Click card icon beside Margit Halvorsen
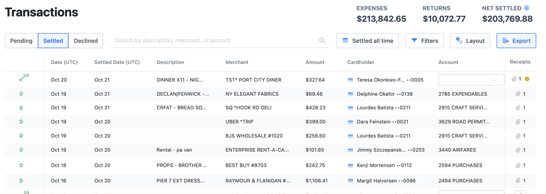546x194 pixels. 350,181
